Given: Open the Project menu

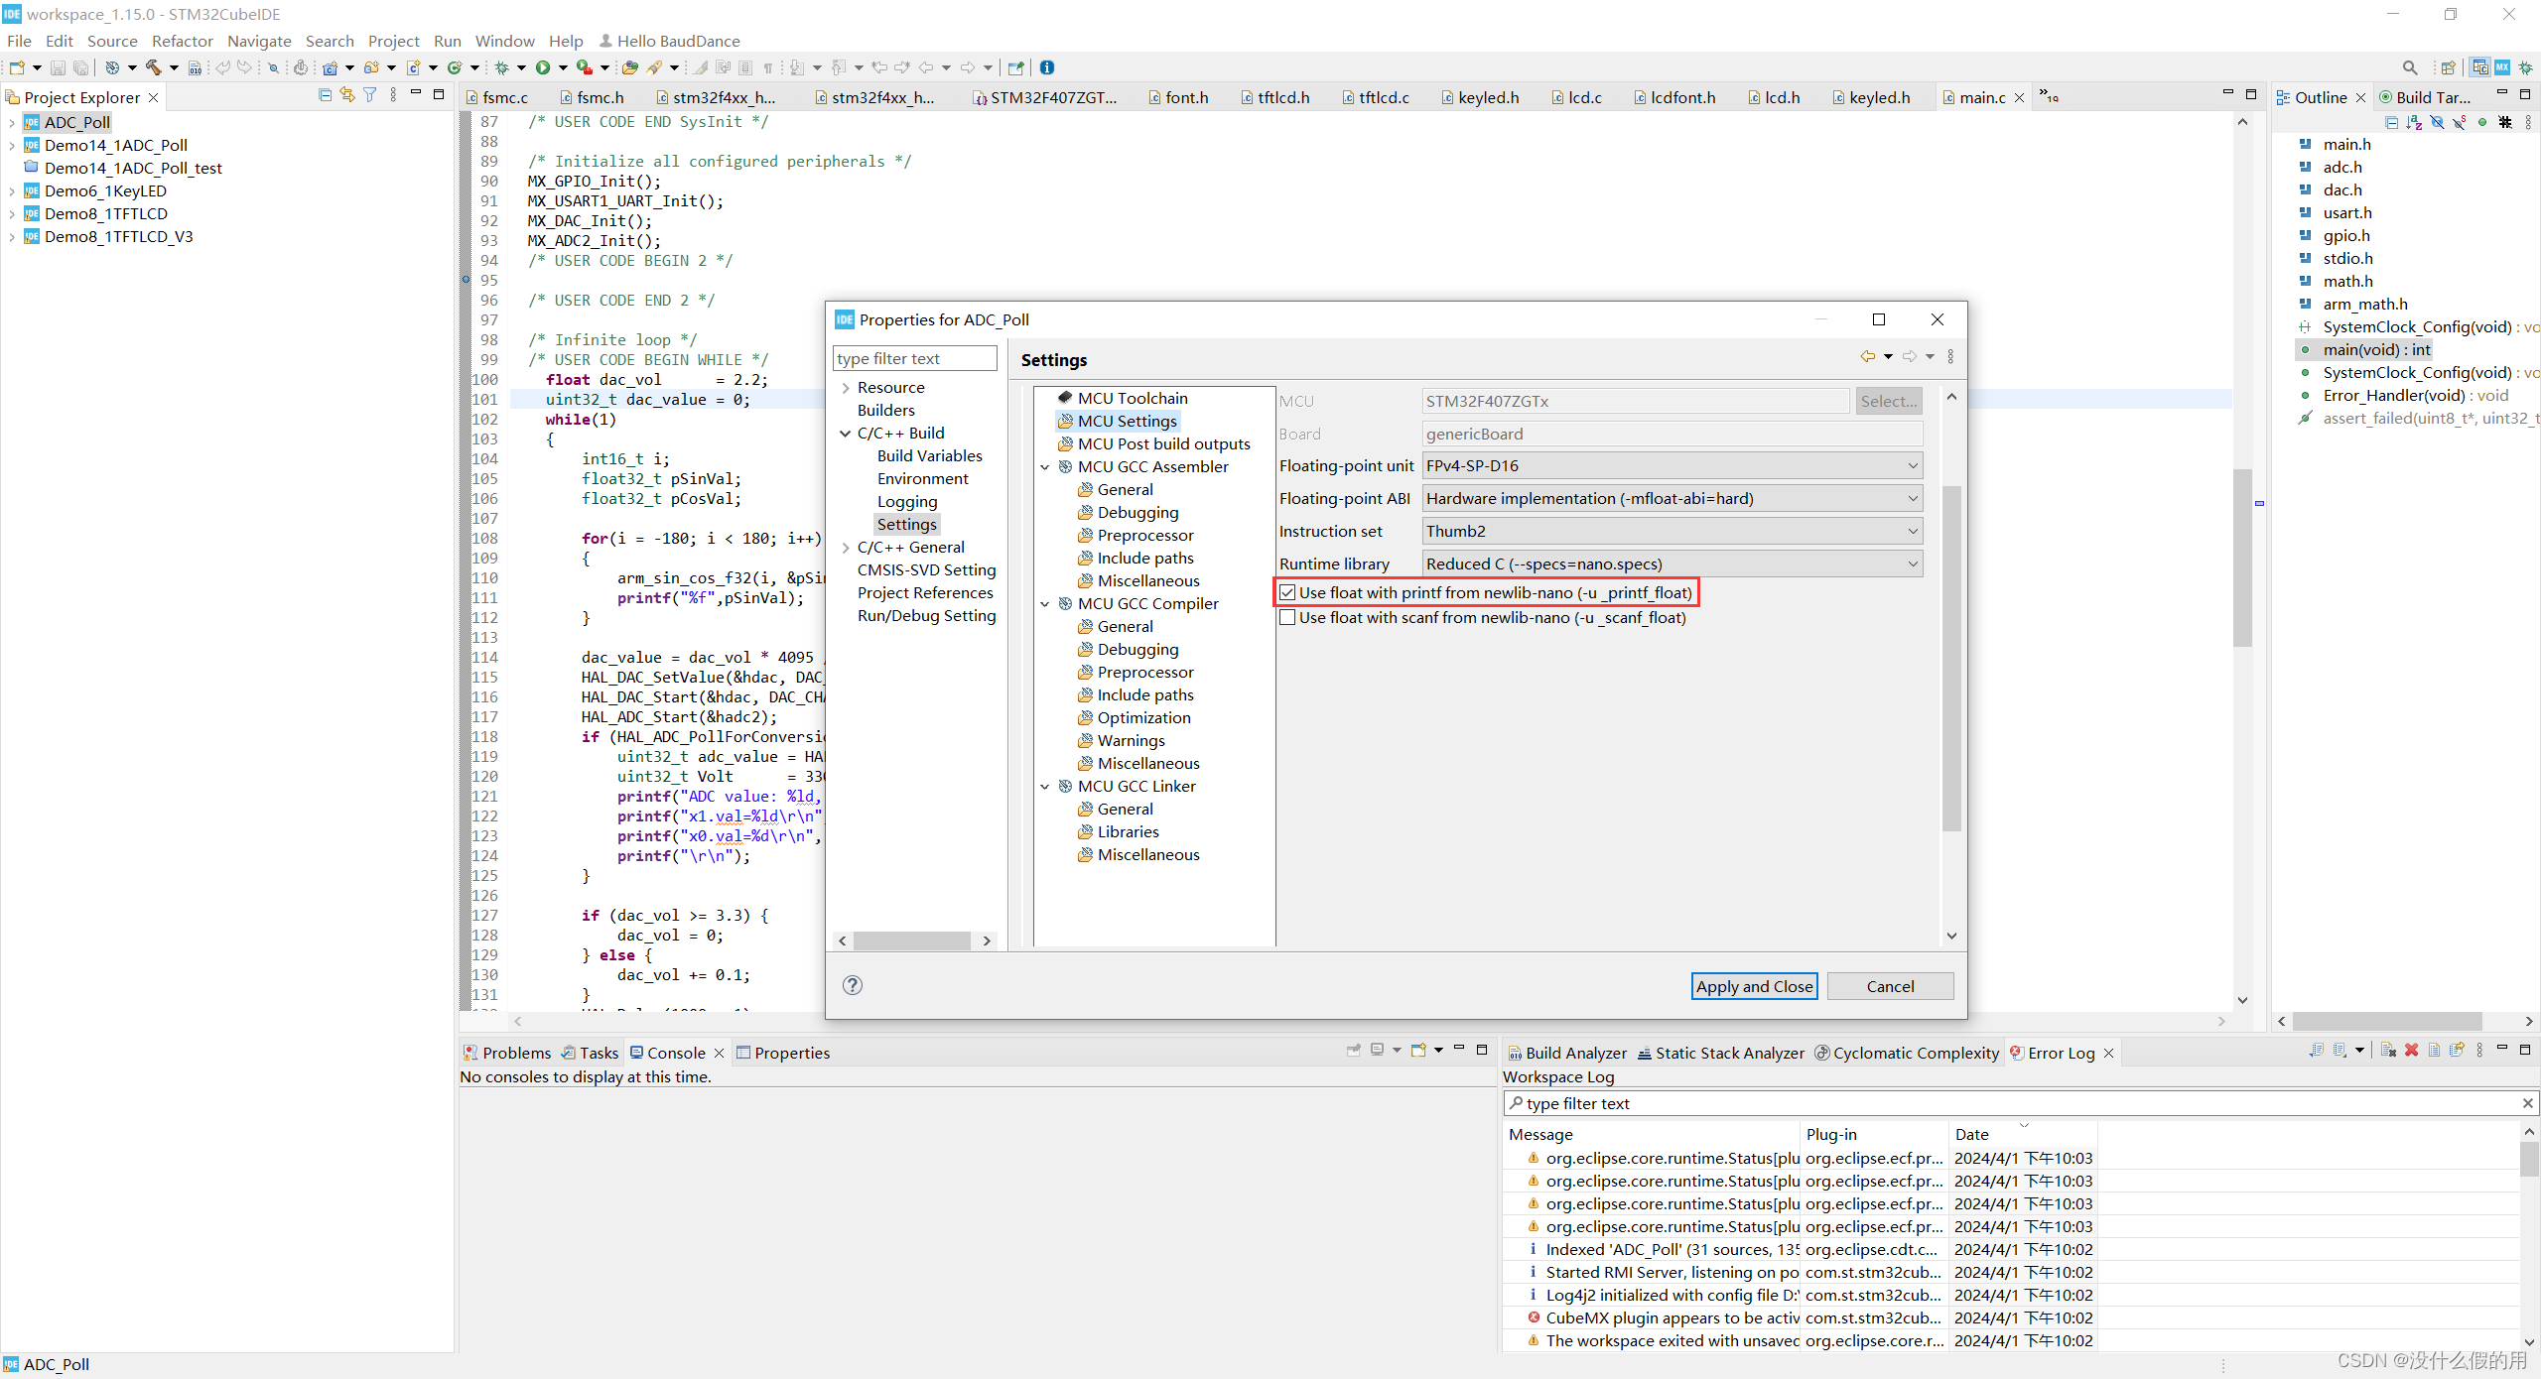Looking at the screenshot, I should (393, 41).
